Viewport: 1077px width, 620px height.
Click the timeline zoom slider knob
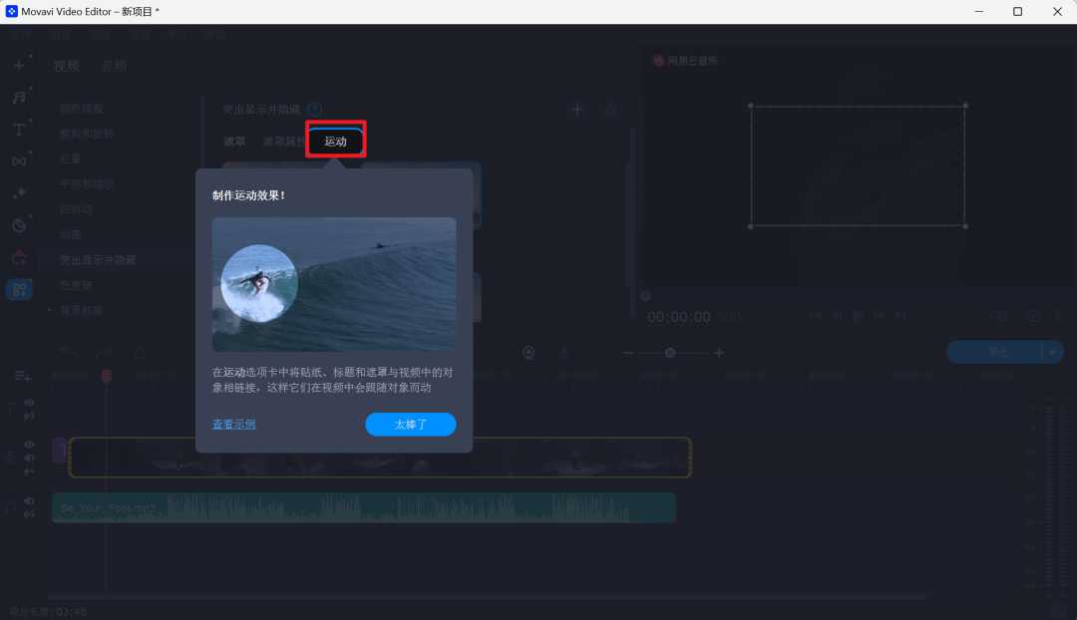tap(670, 352)
